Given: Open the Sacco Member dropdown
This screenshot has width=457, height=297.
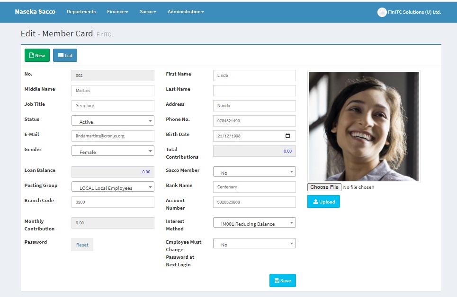Looking at the screenshot, I should [x=254, y=172].
